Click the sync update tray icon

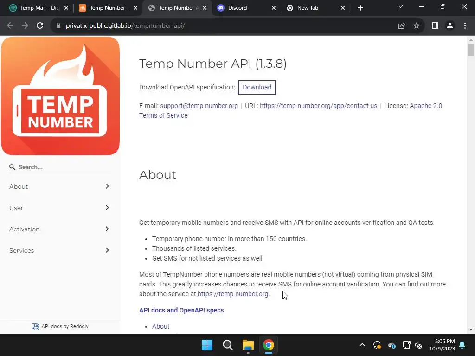click(x=377, y=345)
